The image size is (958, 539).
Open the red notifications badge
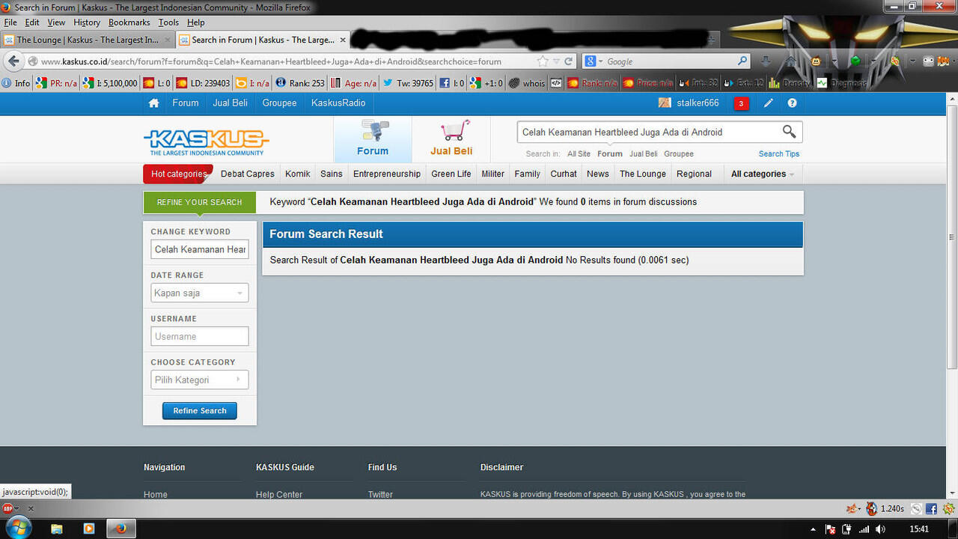point(741,103)
